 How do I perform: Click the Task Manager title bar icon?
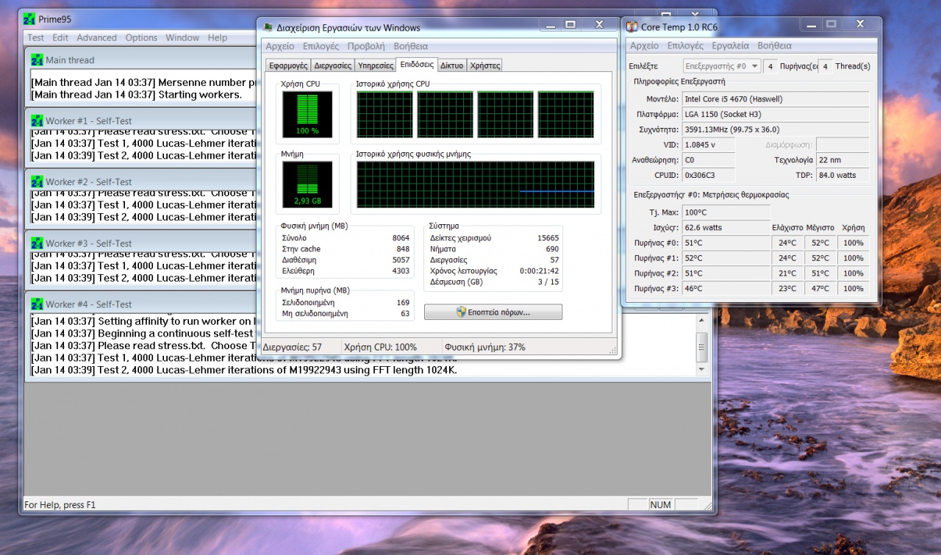(268, 27)
